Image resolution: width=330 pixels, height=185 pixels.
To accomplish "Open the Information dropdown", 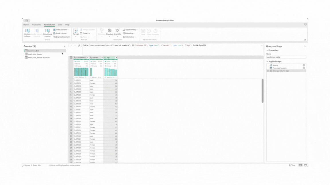I will click(x=129, y=37).
